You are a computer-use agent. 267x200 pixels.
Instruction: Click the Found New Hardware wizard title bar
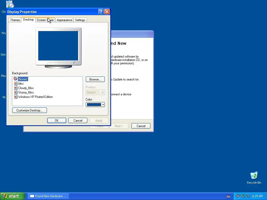click(132, 34)
